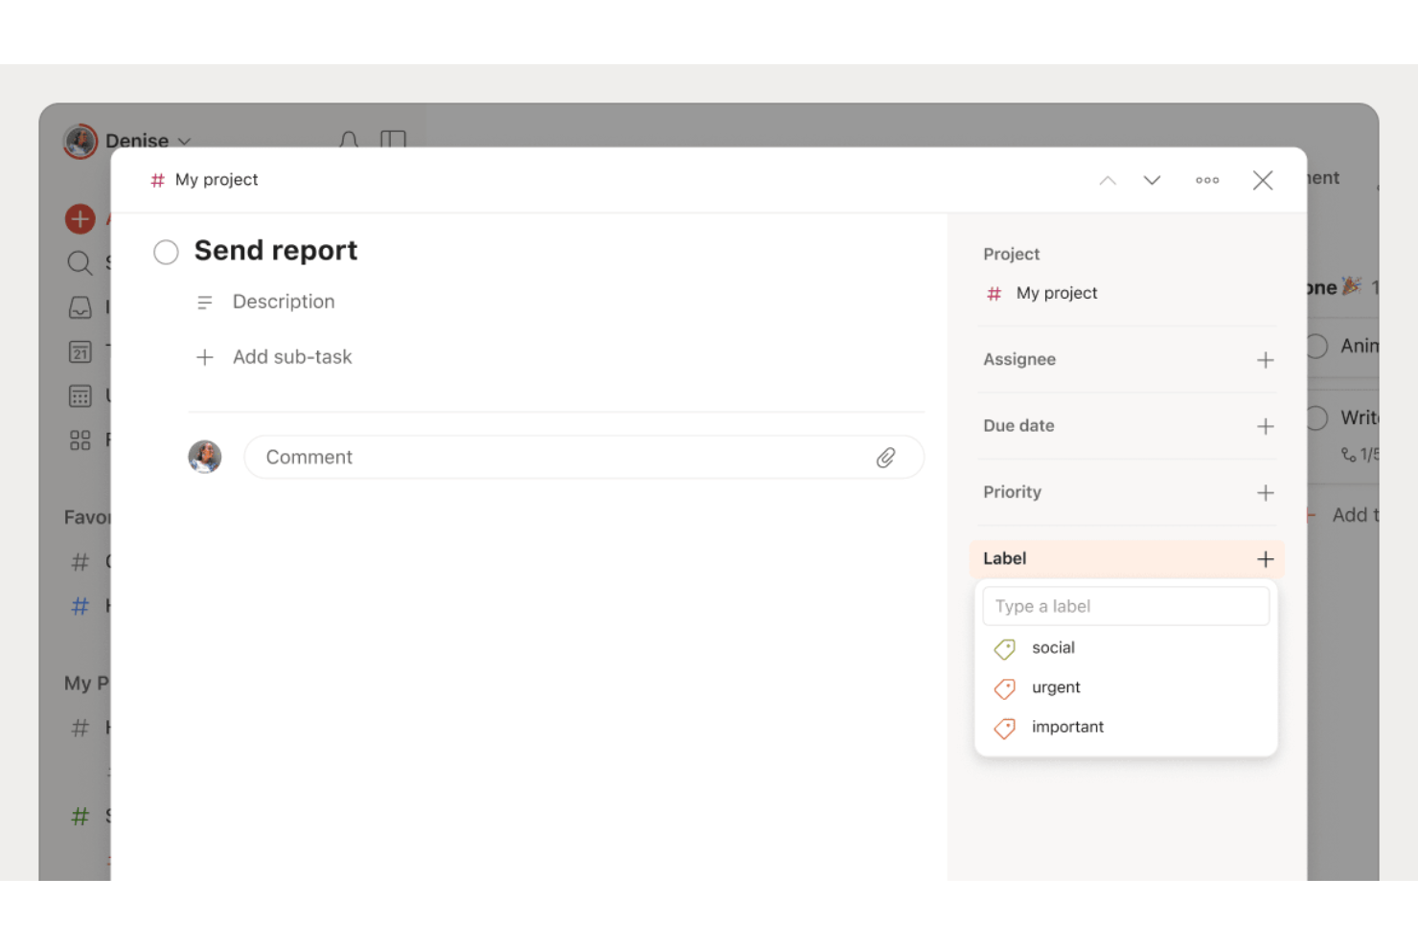Viewport: 1418px width, 945px height.
Task: Click Add sub-task
Action: (x=273, y=356)
